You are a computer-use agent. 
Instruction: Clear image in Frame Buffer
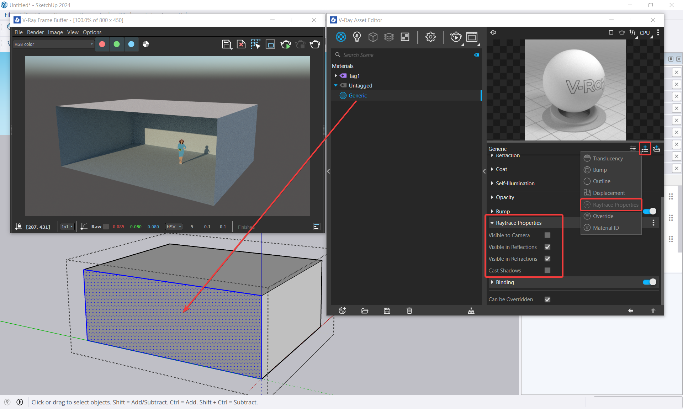pos(241,44)
